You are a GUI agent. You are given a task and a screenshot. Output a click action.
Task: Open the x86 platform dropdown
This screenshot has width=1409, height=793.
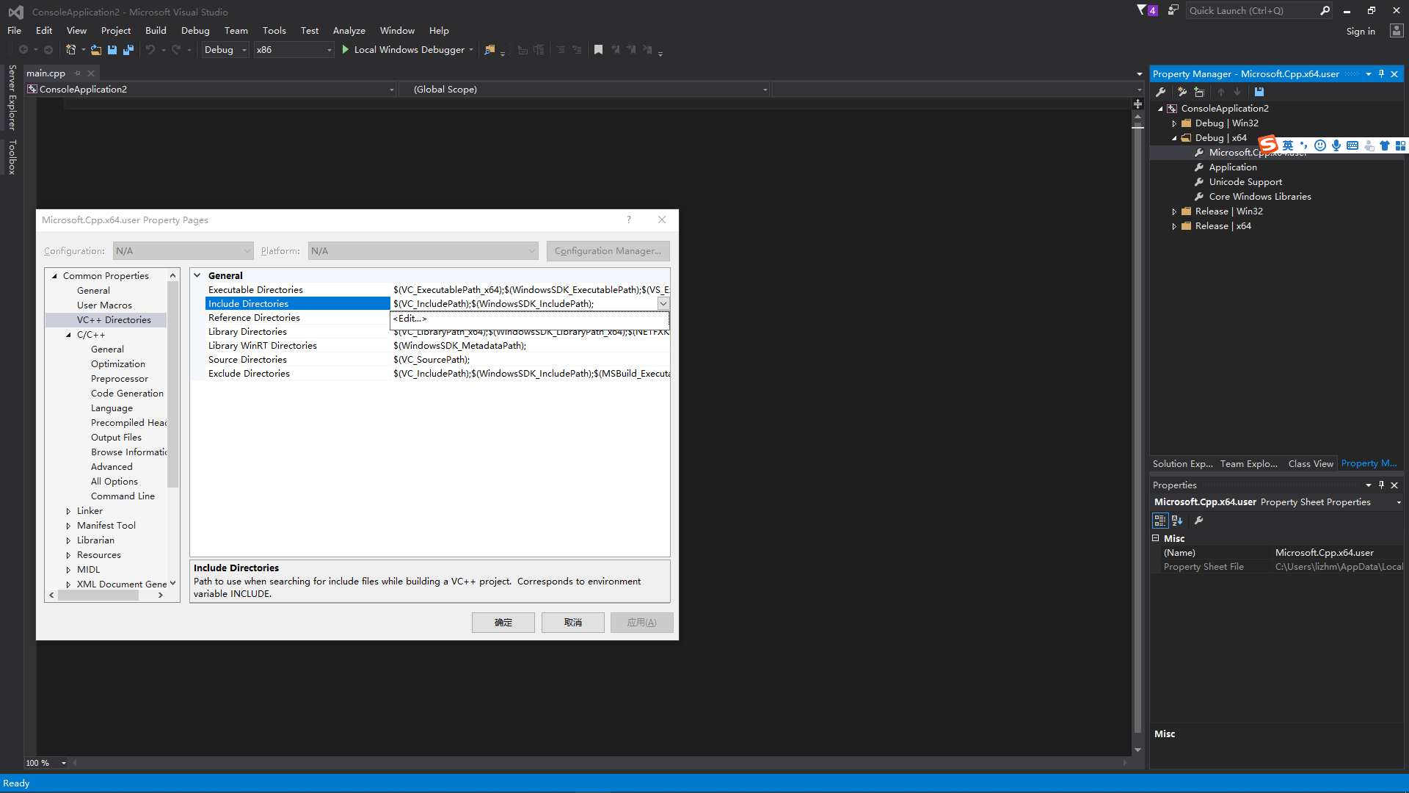tap(294, 50)
